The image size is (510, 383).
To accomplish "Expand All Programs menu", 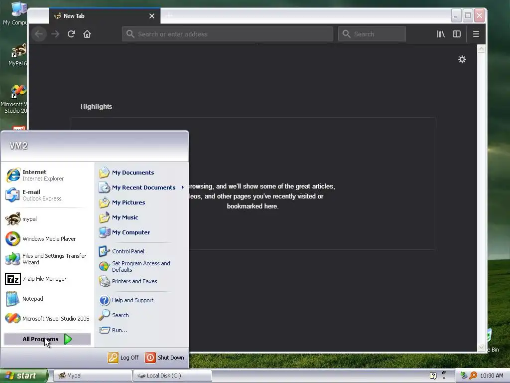I will [x=47, y=339].
